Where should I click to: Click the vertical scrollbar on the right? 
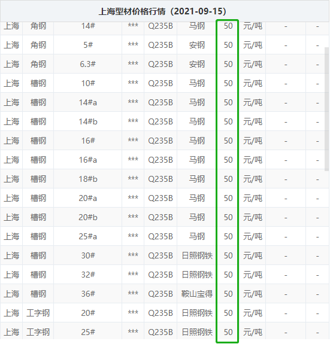coord(327,109)
